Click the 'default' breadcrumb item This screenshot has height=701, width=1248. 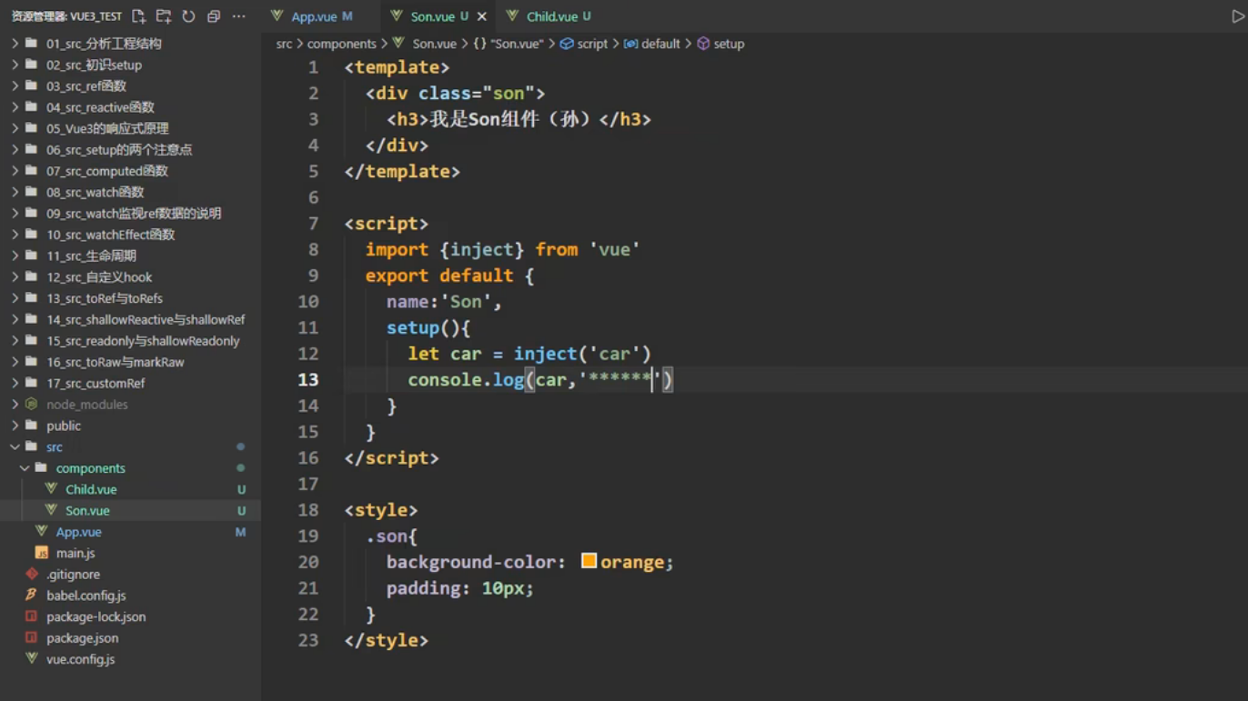(x=652, y=44)
